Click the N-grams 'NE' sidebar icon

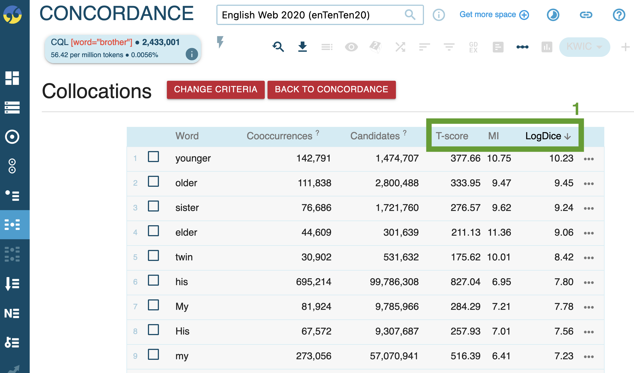coord(12,313)
